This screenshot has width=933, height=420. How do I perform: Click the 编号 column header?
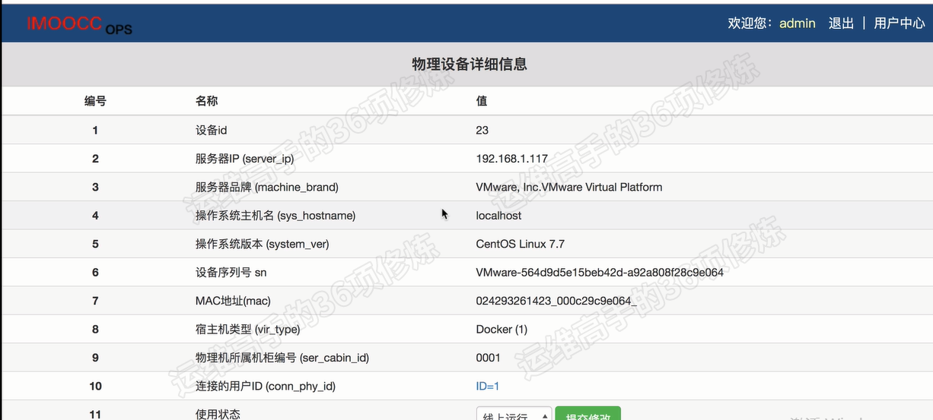[95, 101]
